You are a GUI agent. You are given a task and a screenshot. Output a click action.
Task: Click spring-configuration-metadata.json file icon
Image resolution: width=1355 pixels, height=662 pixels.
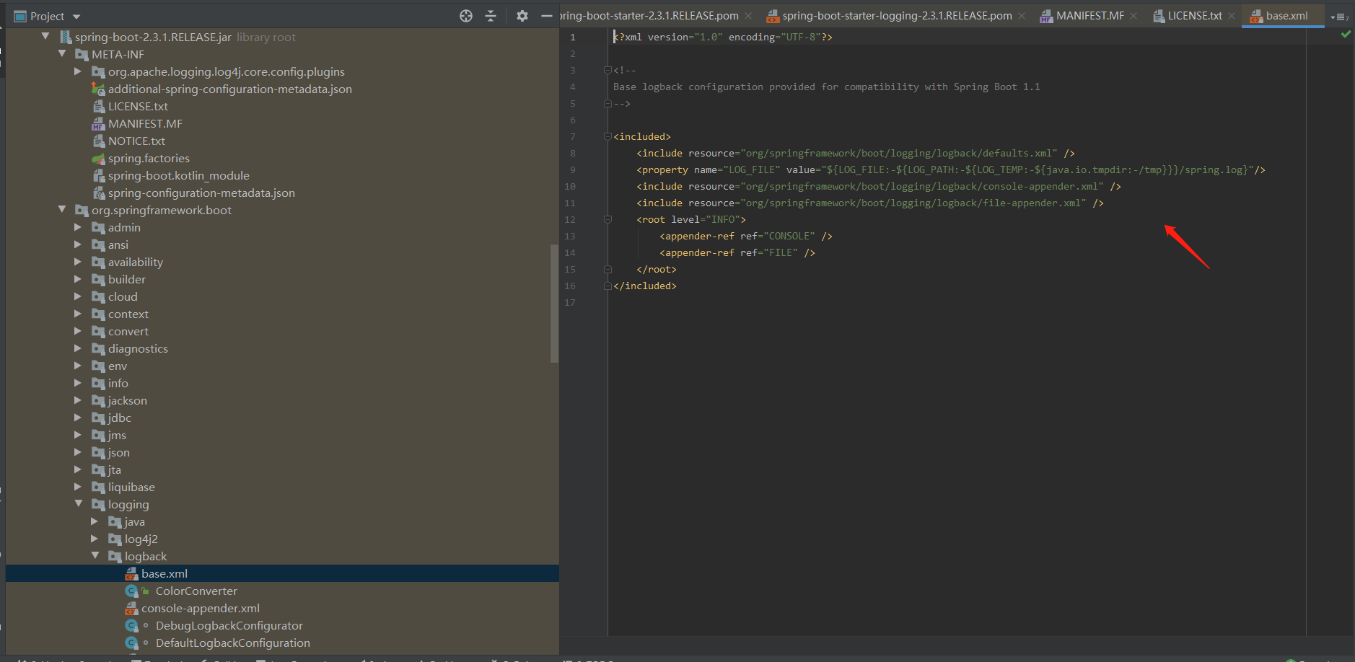coord(99,193)
